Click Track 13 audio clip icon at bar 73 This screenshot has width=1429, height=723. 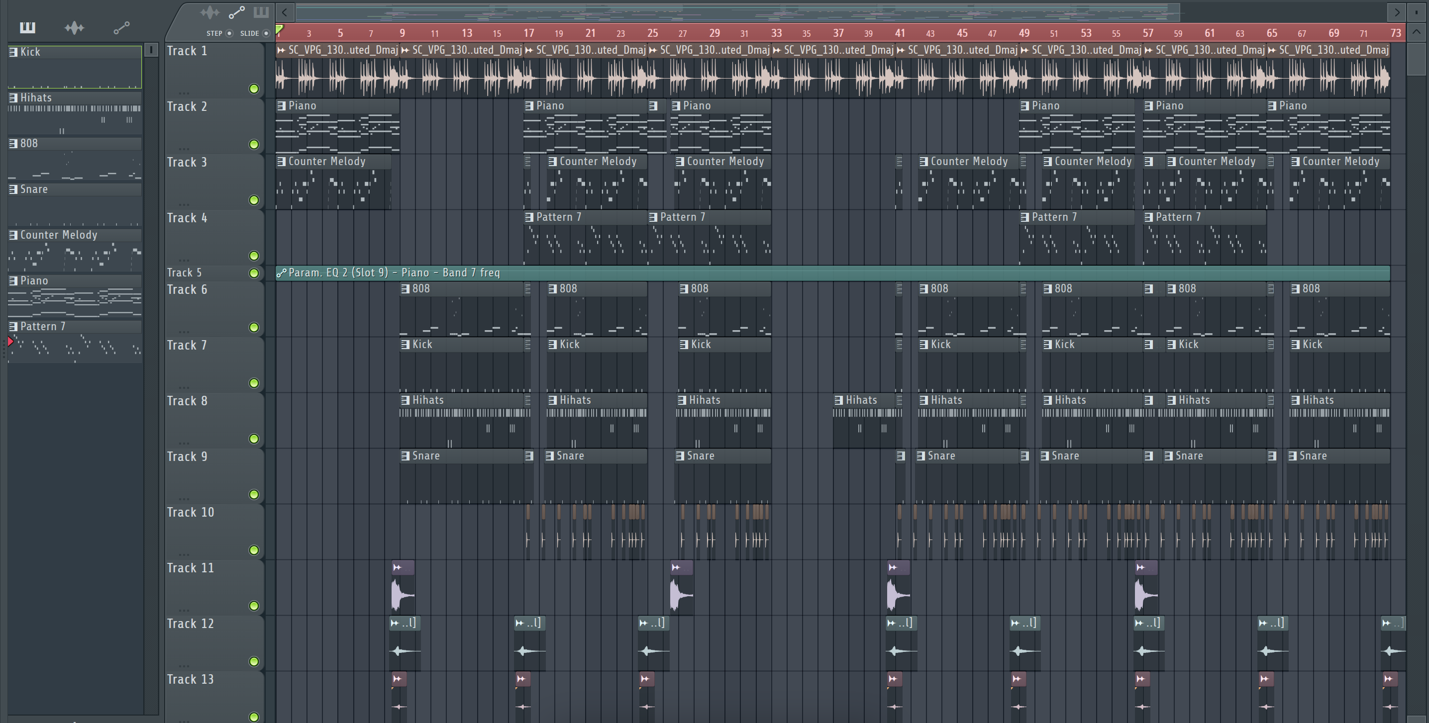1389,679
